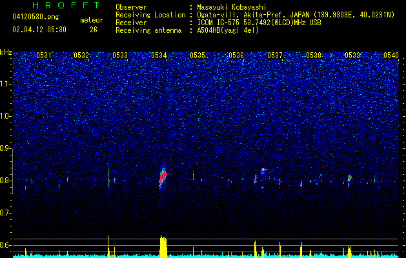Click the 0535 time marker

click(x=198, y=55)
